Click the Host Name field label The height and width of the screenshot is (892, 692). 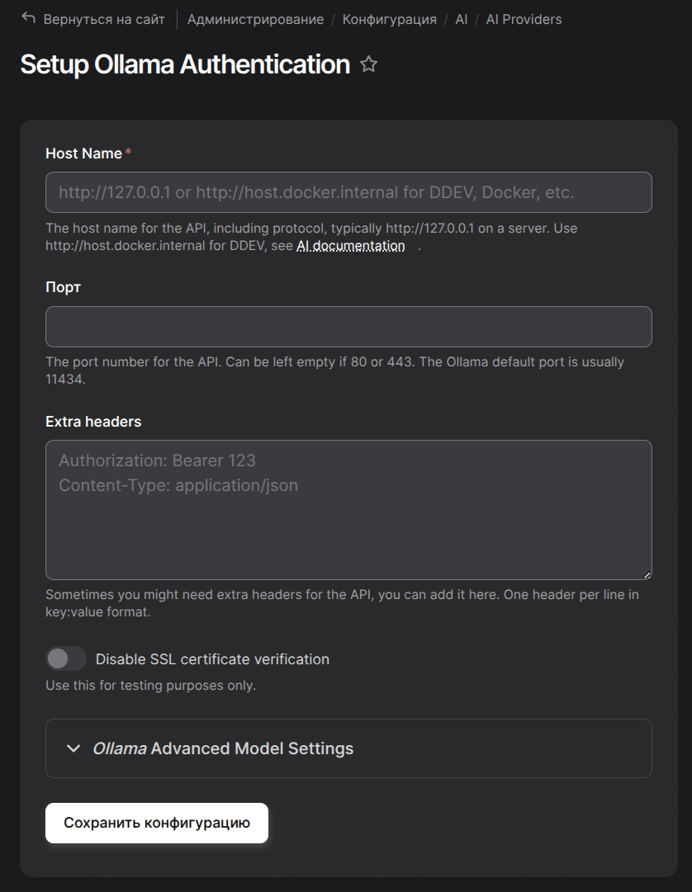(83, 153)
